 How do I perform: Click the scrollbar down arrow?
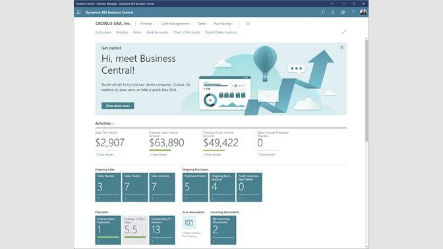[x=367, y=247]
